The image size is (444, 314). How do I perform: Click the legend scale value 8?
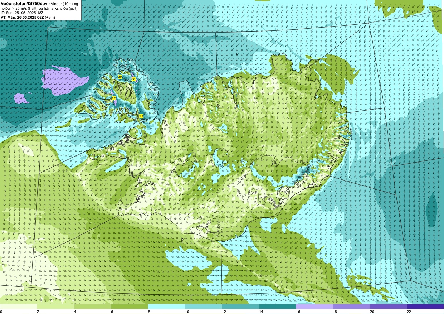[x=149, y=312]
